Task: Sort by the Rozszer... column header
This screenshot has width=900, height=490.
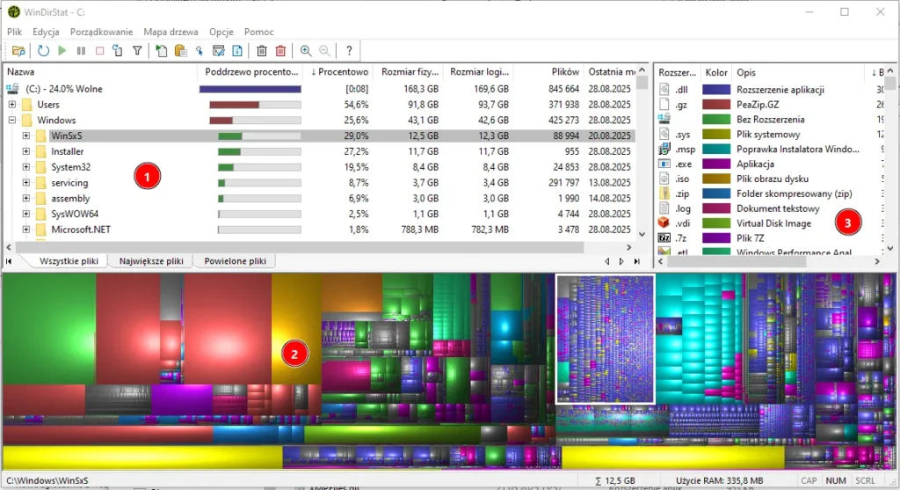Action: click(x=678, y=72)
